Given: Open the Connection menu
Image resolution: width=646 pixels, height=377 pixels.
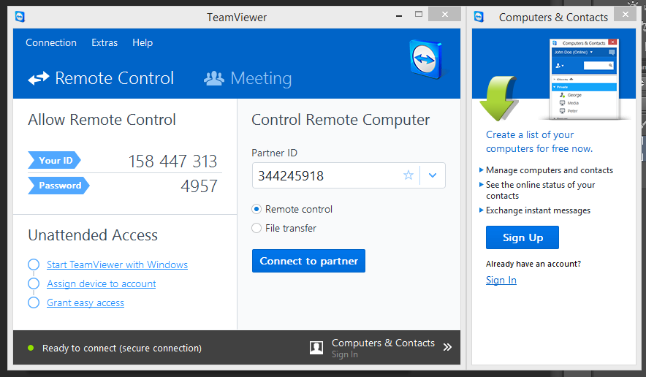Looking at the screenshot, I should tap(51, 42).
